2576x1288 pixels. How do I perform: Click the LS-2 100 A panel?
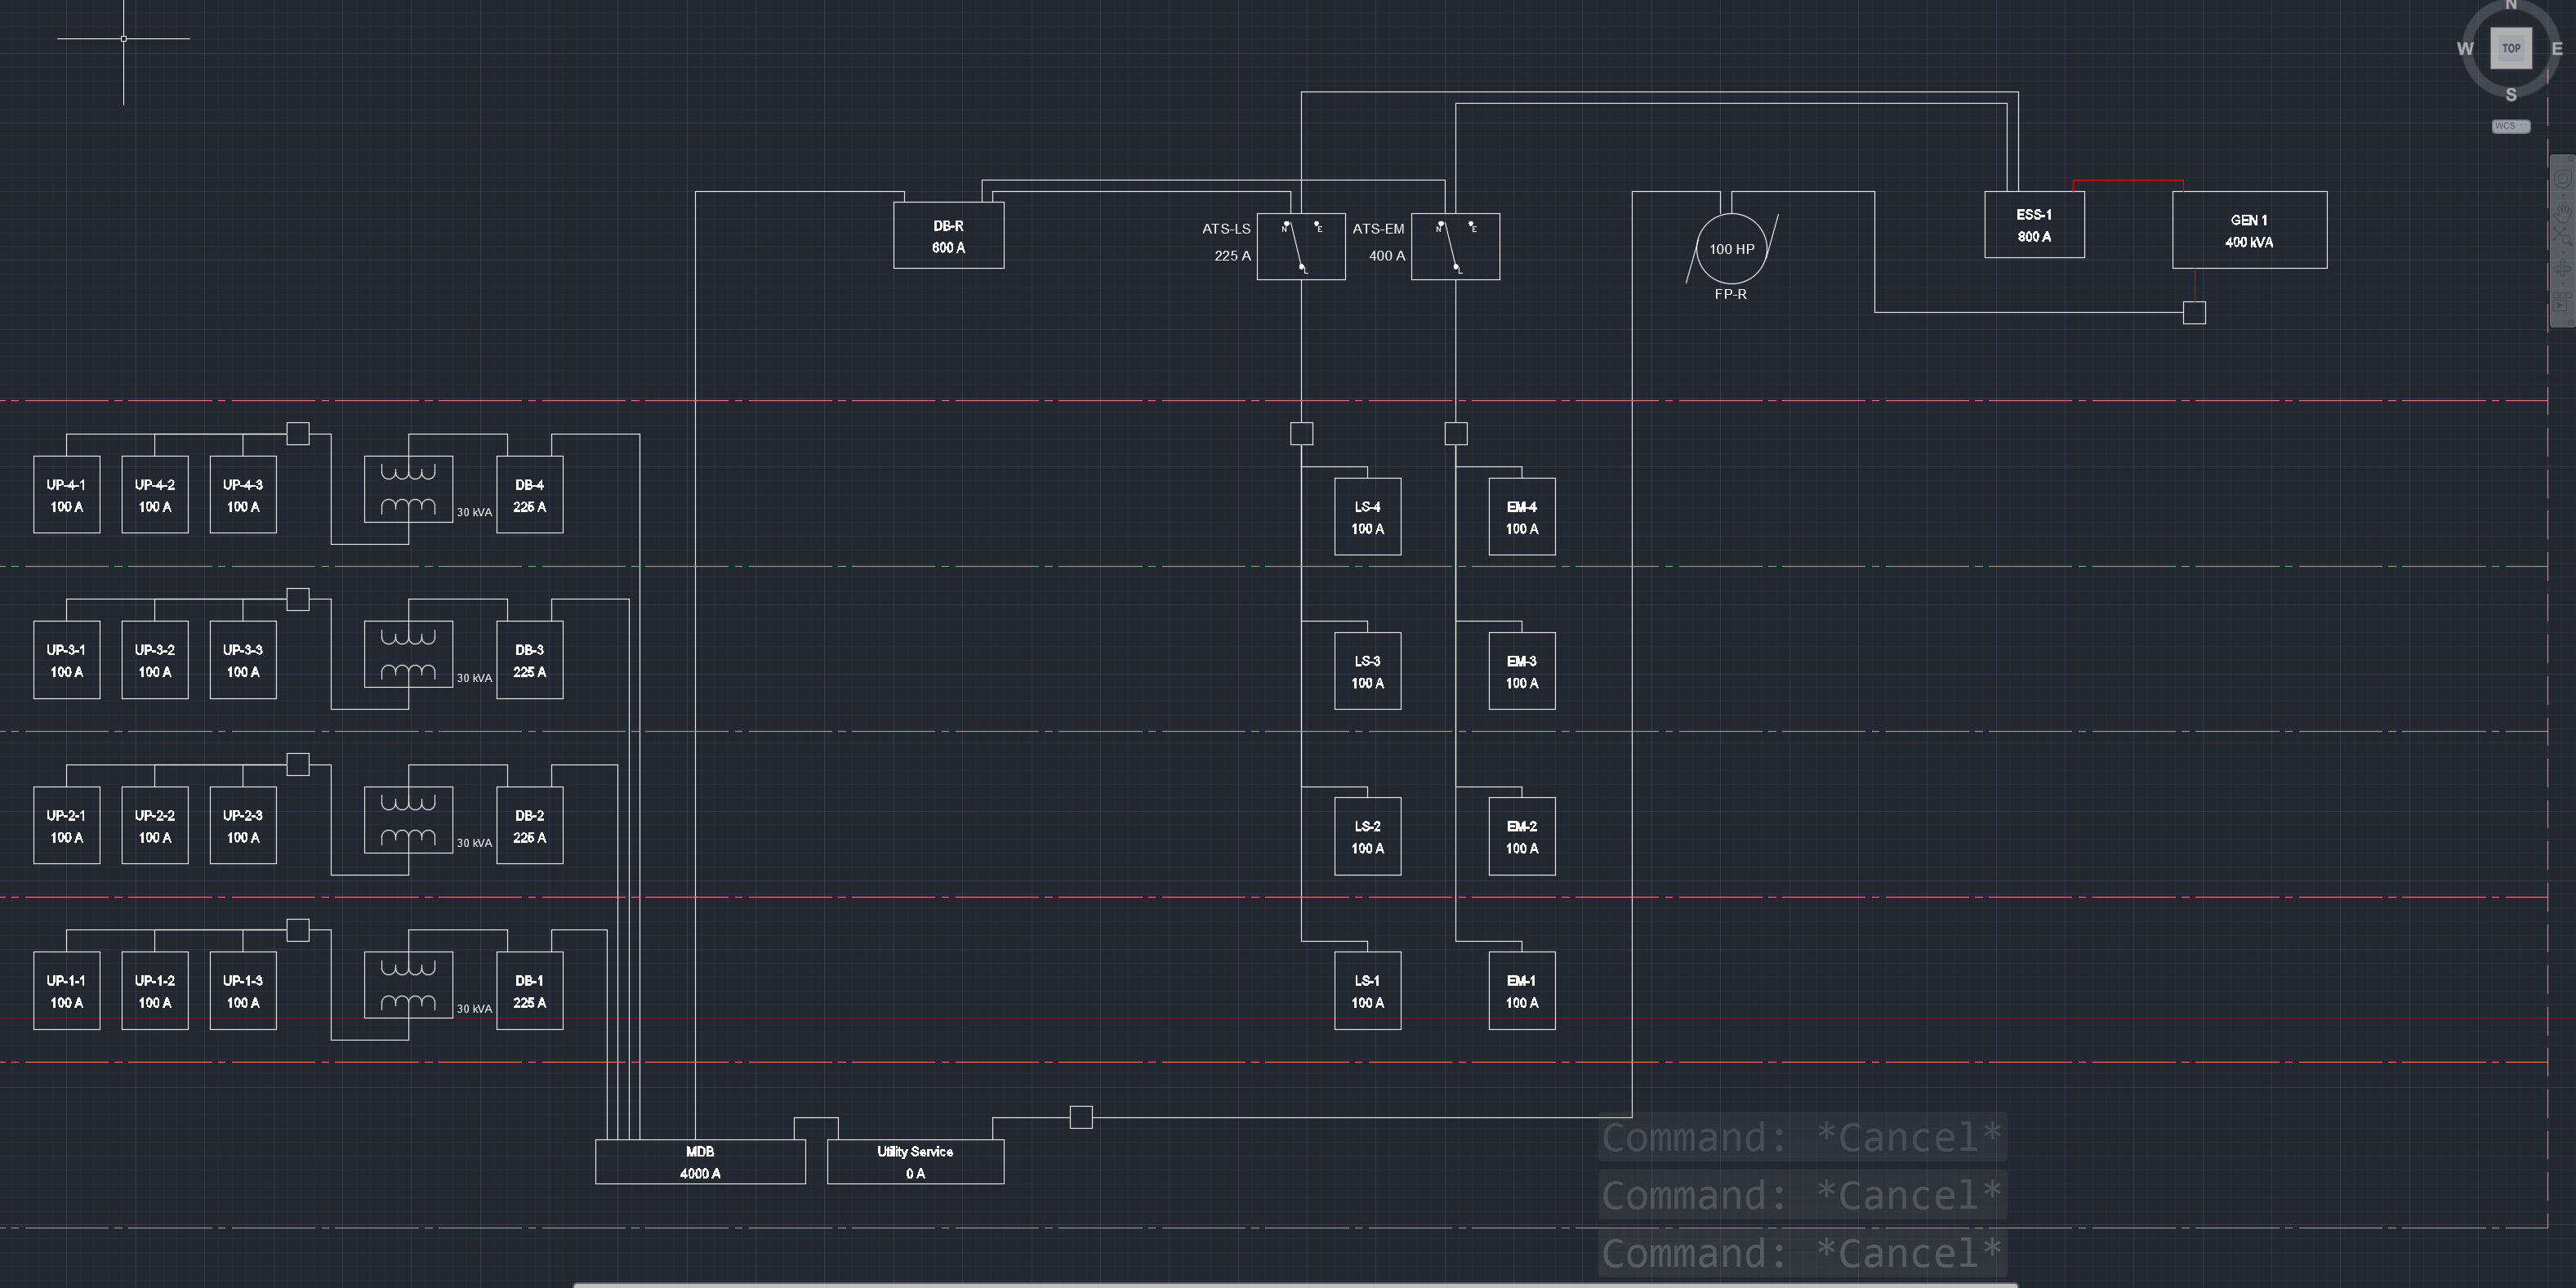[x=1368, y=837]
